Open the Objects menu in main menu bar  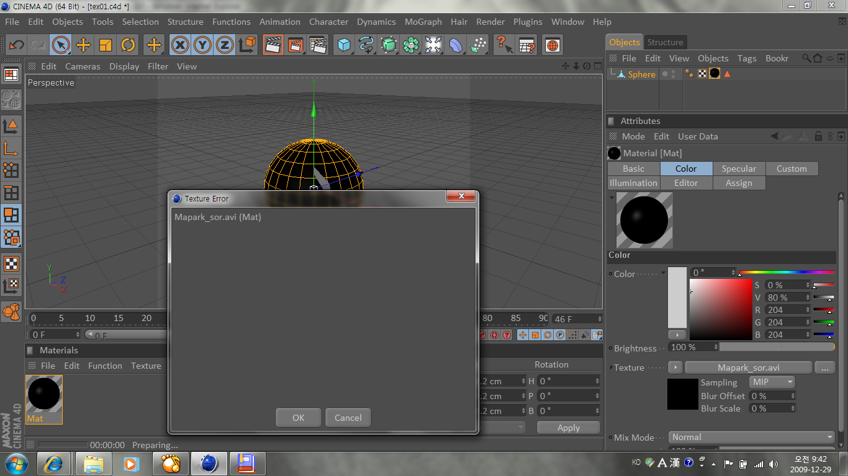pyautogui.click(x=68, y=22)
